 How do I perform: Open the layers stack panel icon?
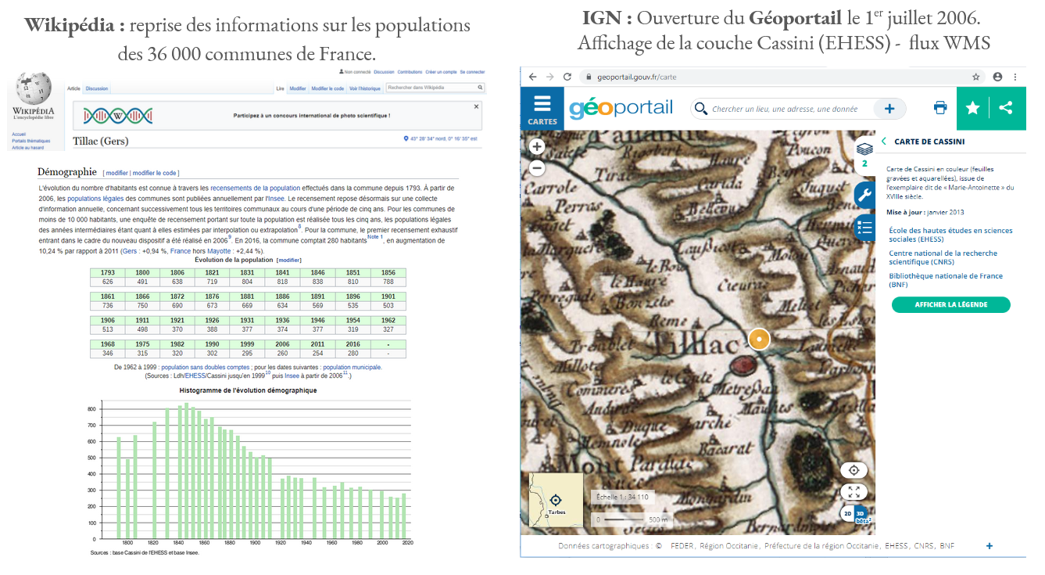click(864, 149)
